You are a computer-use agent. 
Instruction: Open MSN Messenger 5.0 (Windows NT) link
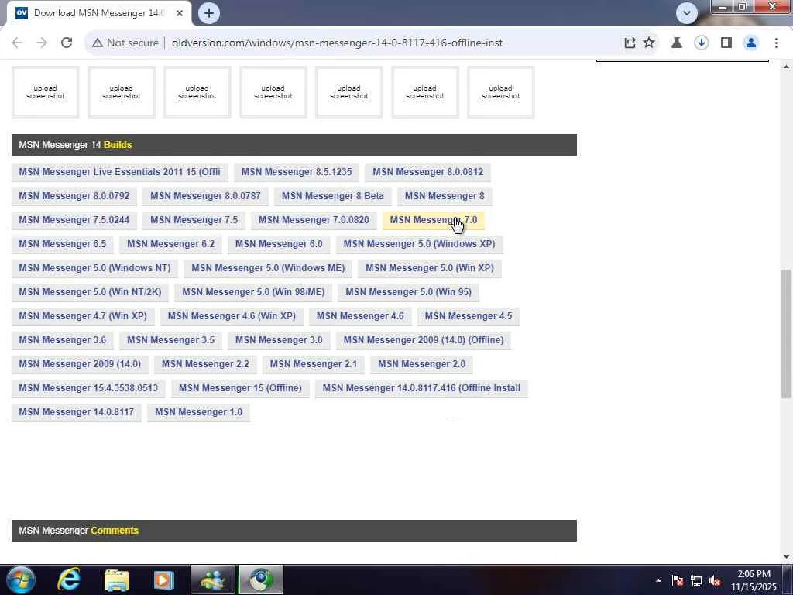pyautogui.click(x=94, y=268)
